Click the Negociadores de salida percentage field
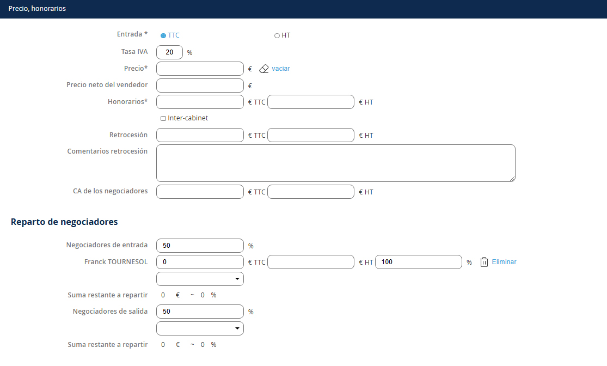 pos(200,312)
